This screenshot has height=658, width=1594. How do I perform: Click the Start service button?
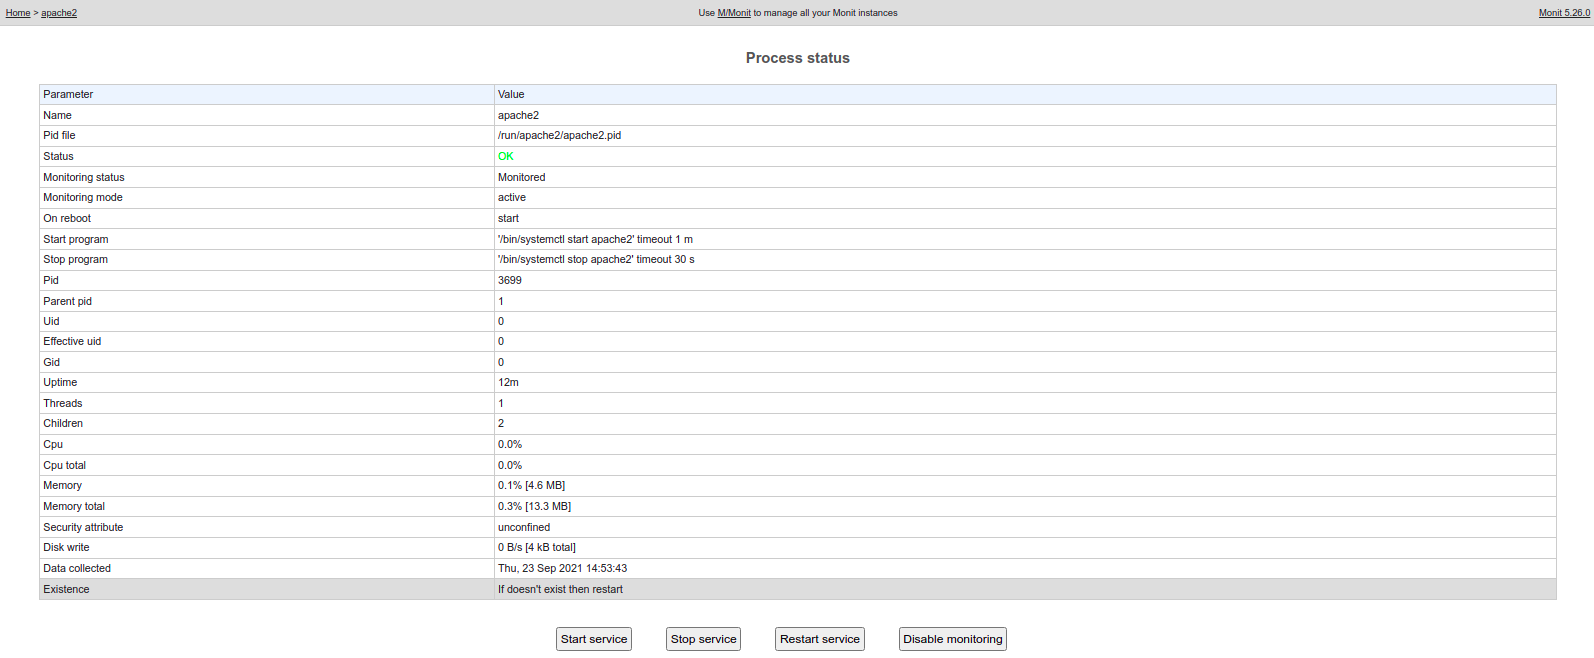594,639
